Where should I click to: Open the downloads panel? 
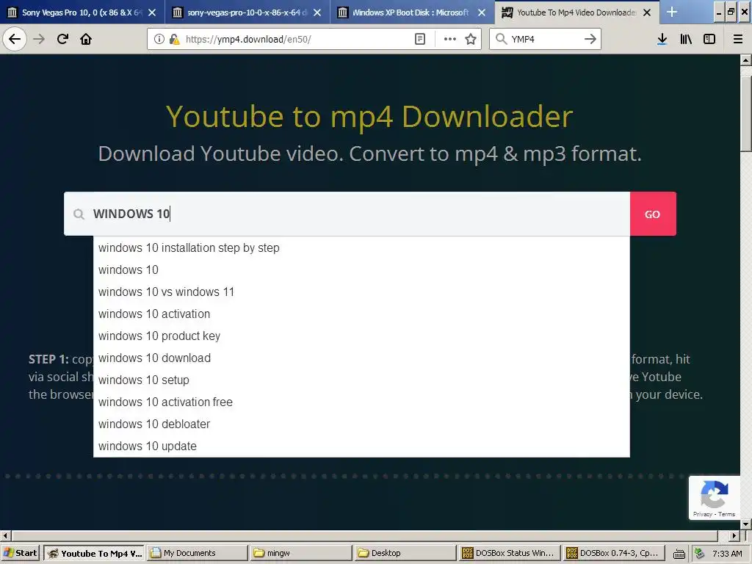click(x=662, y=39)
